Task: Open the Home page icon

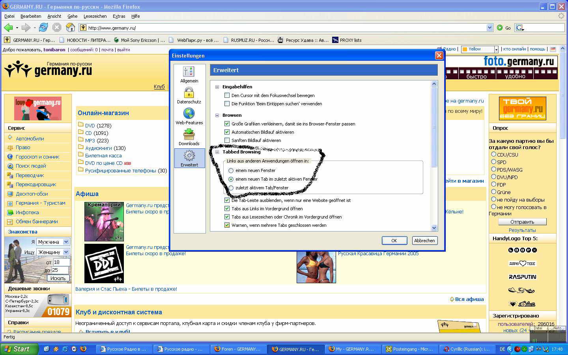Action: 70,27
